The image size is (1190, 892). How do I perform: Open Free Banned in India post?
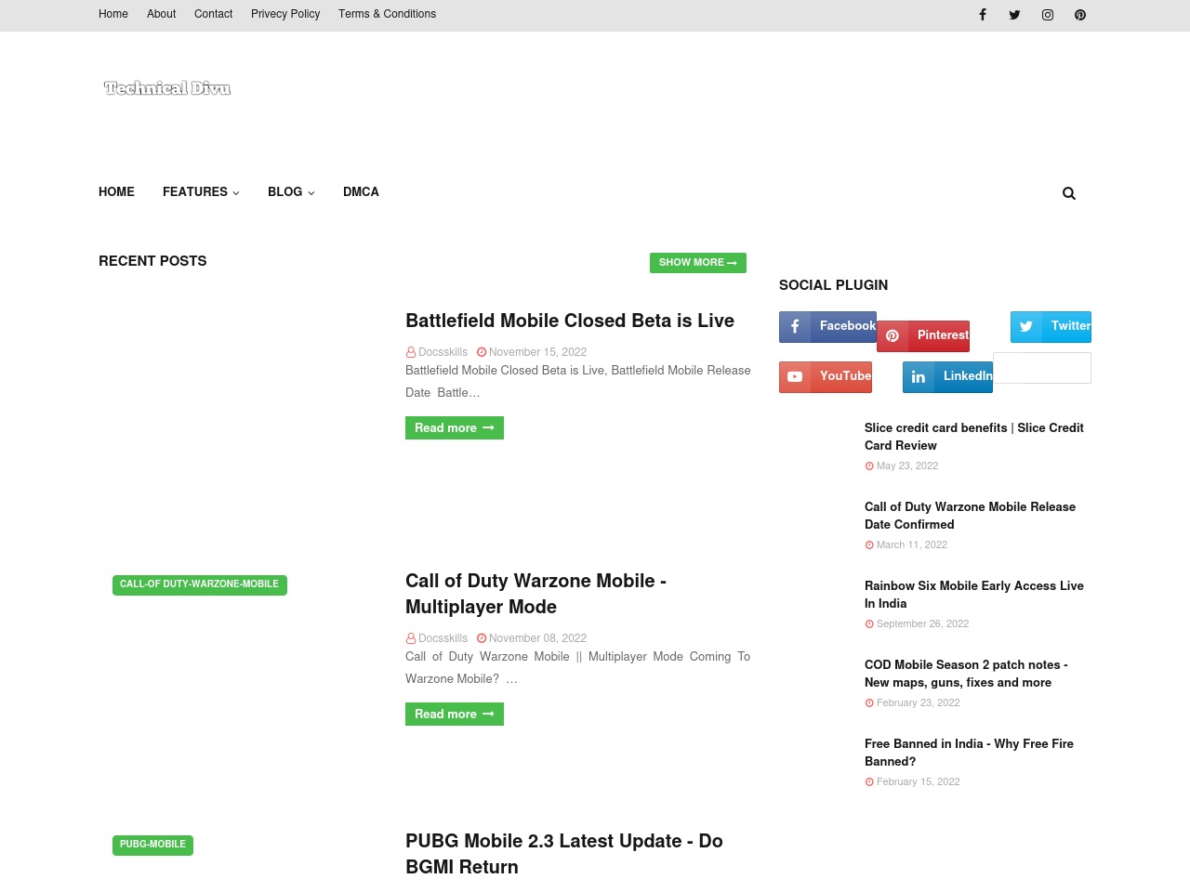pyautogui.click(x=969, y=753)
